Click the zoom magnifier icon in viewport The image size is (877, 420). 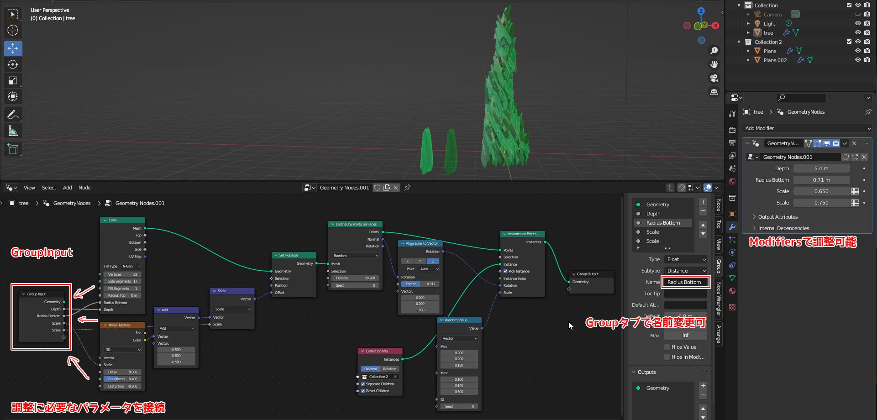pyautogui.click(x=714, y=51)
